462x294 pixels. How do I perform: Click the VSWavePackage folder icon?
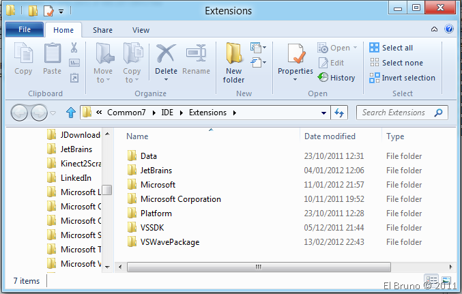[x=132, y=242]
